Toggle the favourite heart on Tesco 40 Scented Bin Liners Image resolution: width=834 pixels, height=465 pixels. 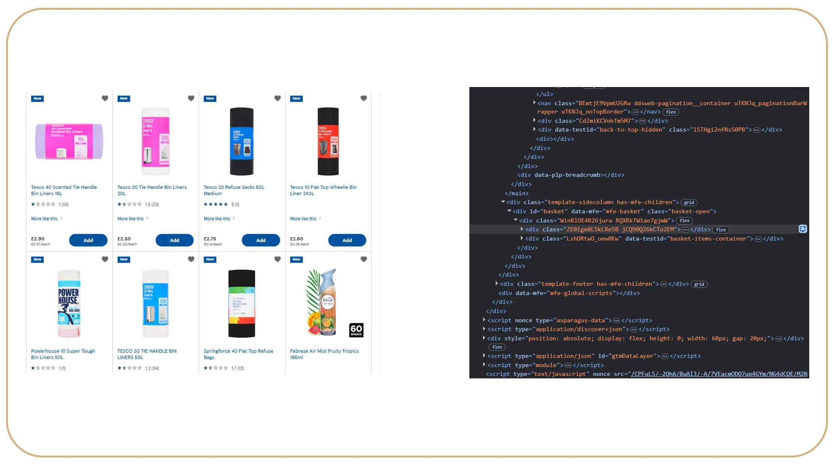[105, 98]
